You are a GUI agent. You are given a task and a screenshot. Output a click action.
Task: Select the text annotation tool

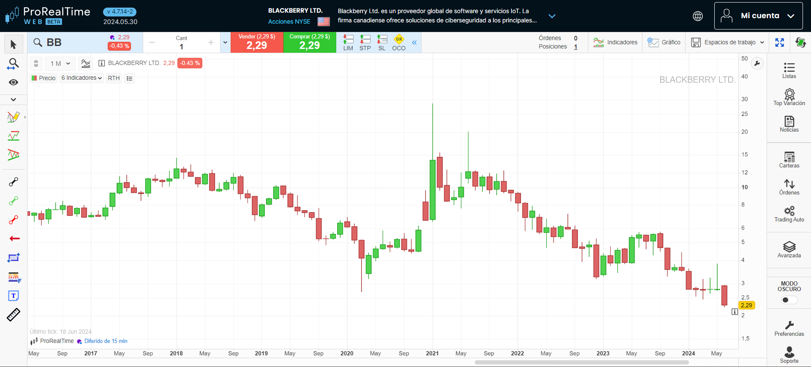pos(14,296)
